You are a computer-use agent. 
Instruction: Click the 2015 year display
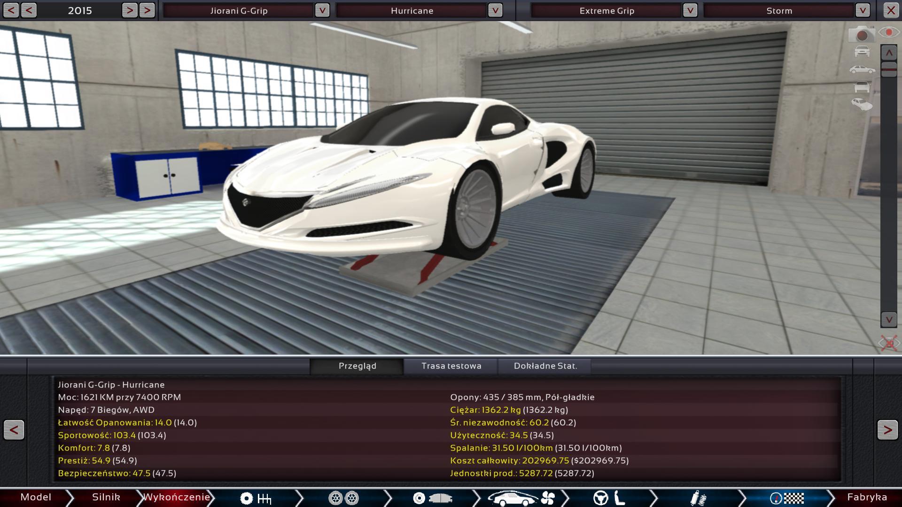click(80, 10)
